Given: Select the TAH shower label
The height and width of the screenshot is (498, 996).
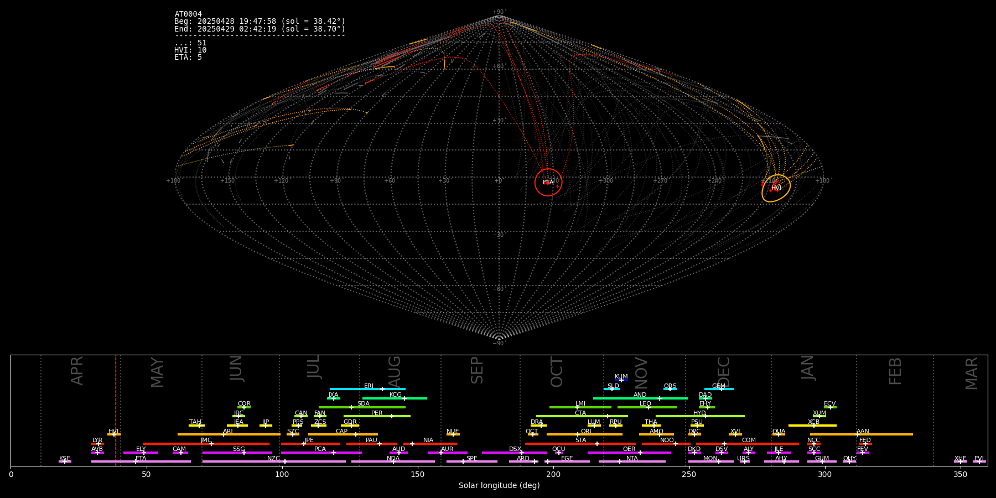Looking at the screenshot, I should point(195,422).
